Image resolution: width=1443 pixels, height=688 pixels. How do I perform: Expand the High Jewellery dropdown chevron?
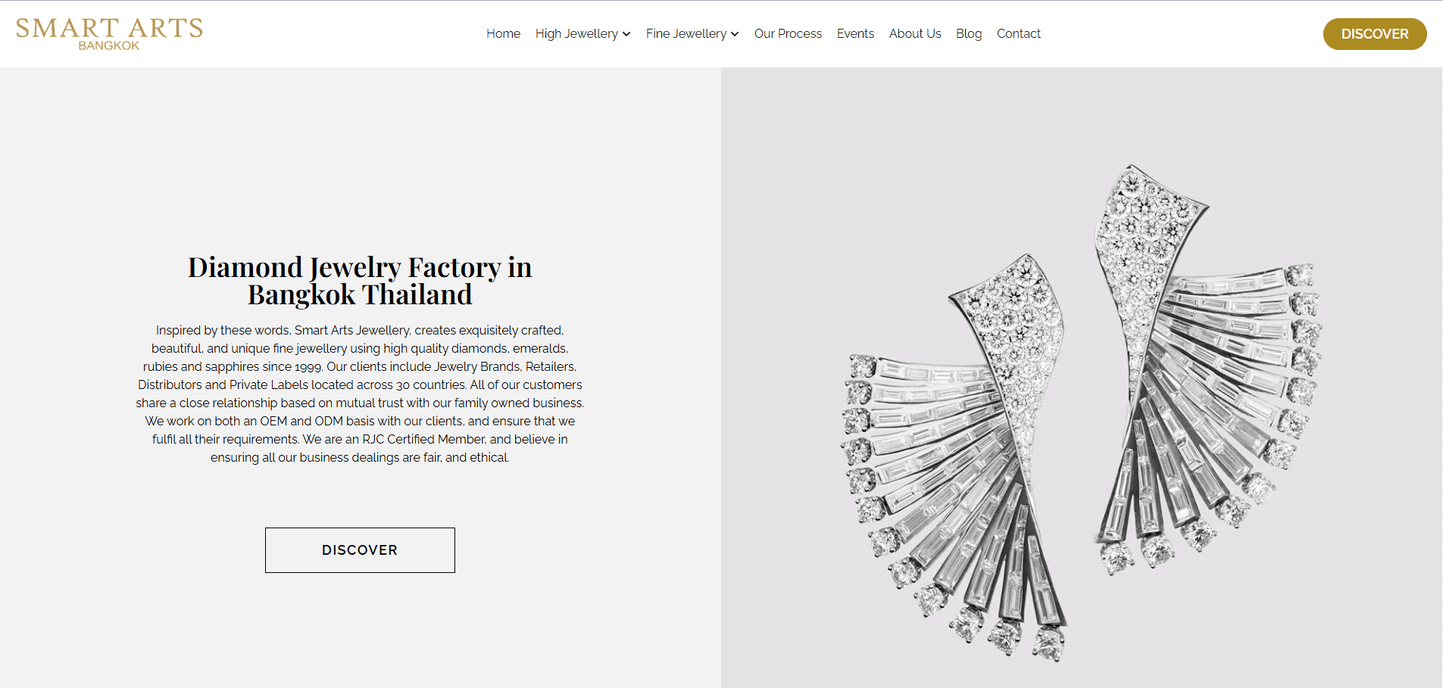tap(626, 34)
